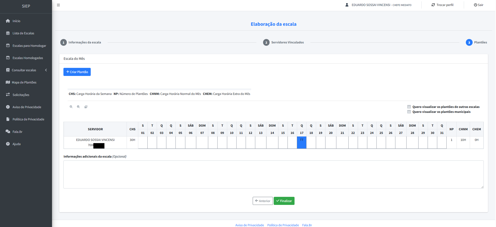Go to step 1 Informações da escala
Screen dimensions: 496x227
pos(63,43)
